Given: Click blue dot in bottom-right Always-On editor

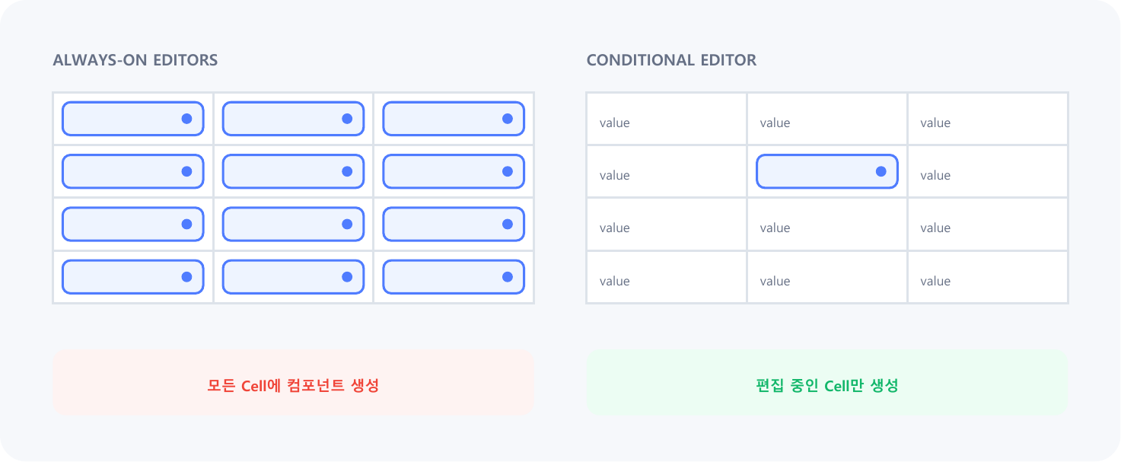Looking at the screenshot, I should pyautogui.click(x=508, y=277).
